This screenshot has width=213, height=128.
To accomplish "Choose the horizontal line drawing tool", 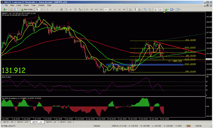I will (x=52, y=9).
